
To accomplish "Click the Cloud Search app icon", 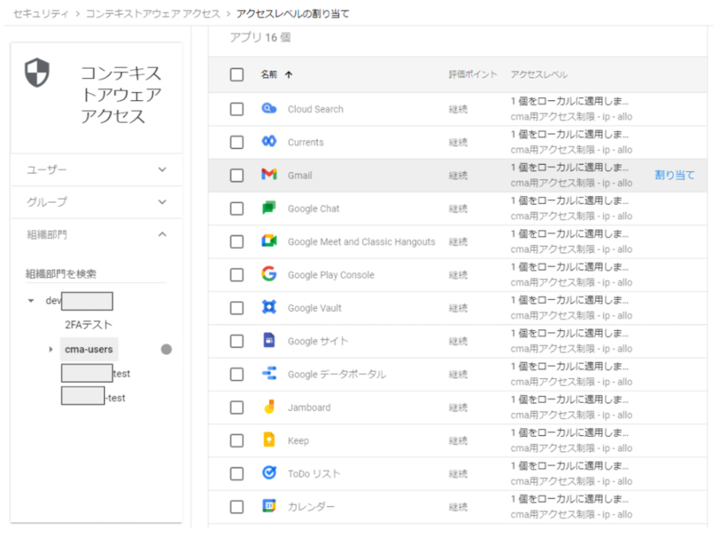I will [x=269, y=109].
